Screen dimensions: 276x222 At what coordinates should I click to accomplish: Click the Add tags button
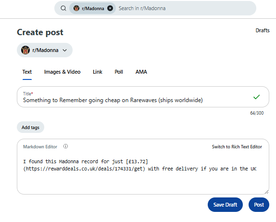click(30, 127)
